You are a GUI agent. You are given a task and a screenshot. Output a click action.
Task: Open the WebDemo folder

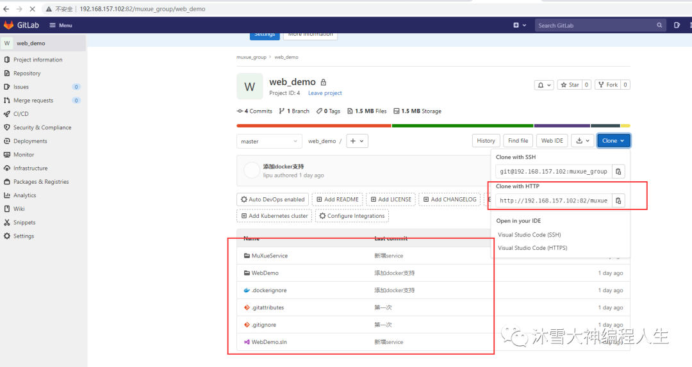265,273
